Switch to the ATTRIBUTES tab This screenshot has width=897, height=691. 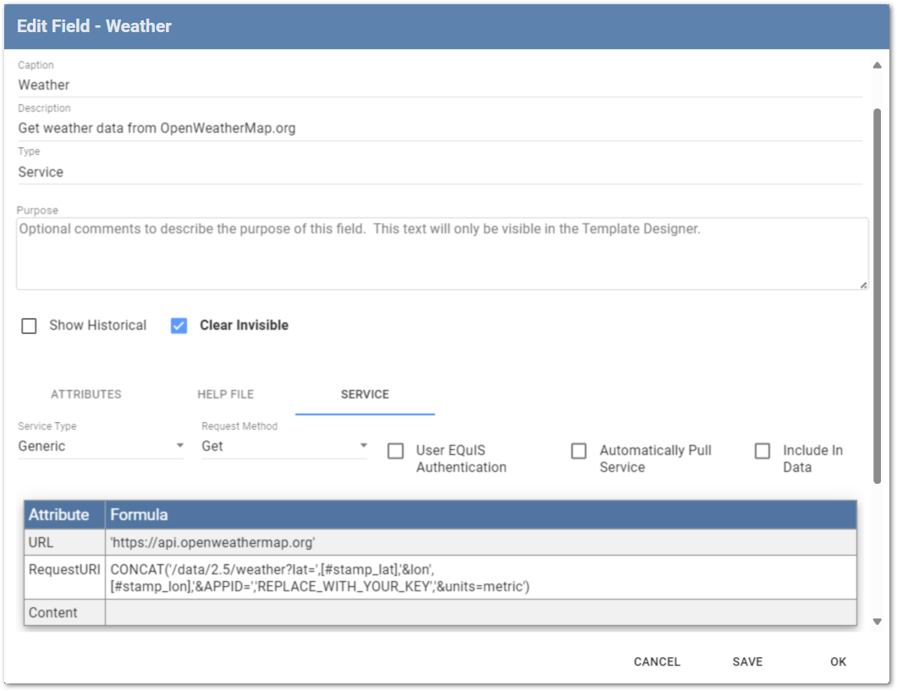(x=87, y=394)
